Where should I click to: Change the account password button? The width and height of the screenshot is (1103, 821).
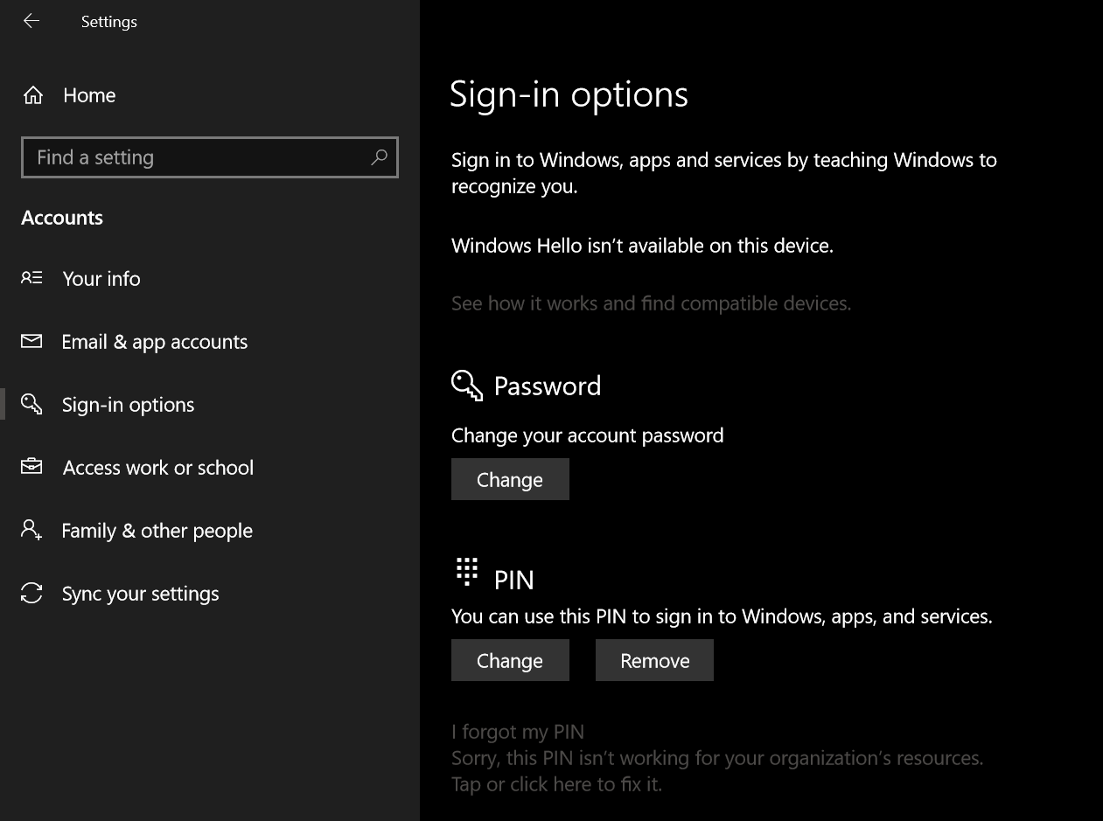click(510, 479)
